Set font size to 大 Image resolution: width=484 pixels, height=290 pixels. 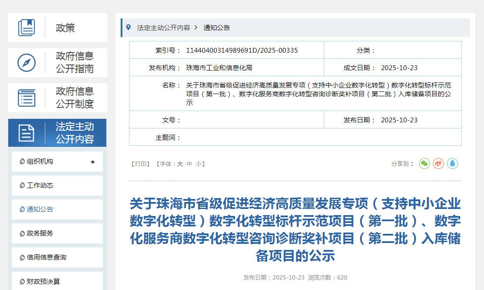click(x=180, y=164)
